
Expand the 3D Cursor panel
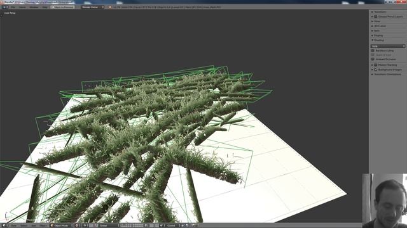pos(380,26)
